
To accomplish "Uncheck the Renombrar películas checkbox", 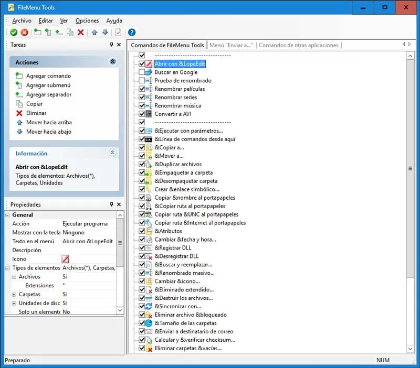I will tap(142, 89).
